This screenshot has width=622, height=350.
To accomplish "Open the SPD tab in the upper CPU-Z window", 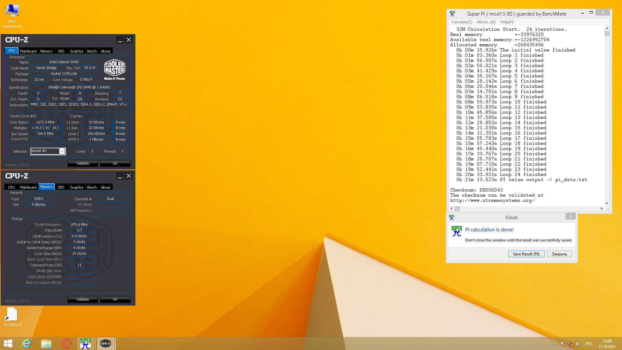I will point(61,51).
